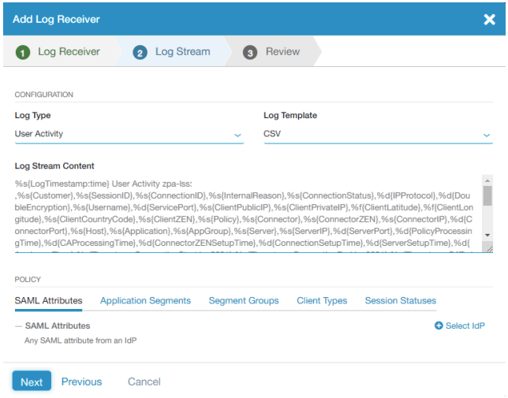508x398 pixels.
Task: Open the Client Types tab
Action: pyautogui.click(x=322, y=300)
